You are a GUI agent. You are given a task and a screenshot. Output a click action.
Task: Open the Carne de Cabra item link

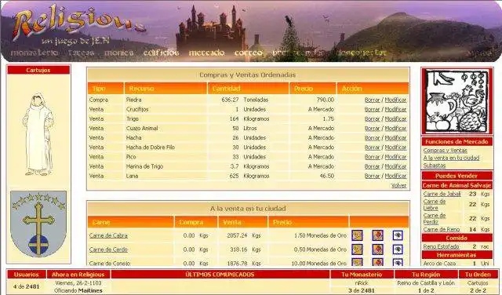[108, 235]
